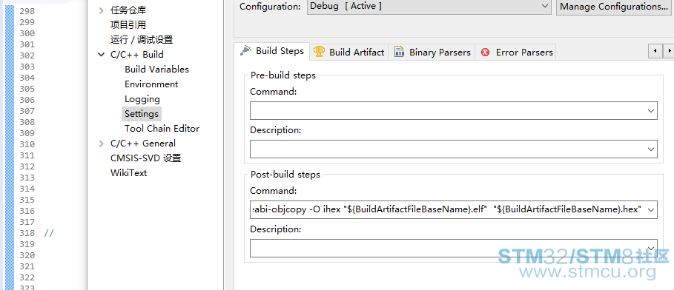Click the Build Steps tab icon
The width and height of the screenshot is (674, 290).
tap(245, 50)
